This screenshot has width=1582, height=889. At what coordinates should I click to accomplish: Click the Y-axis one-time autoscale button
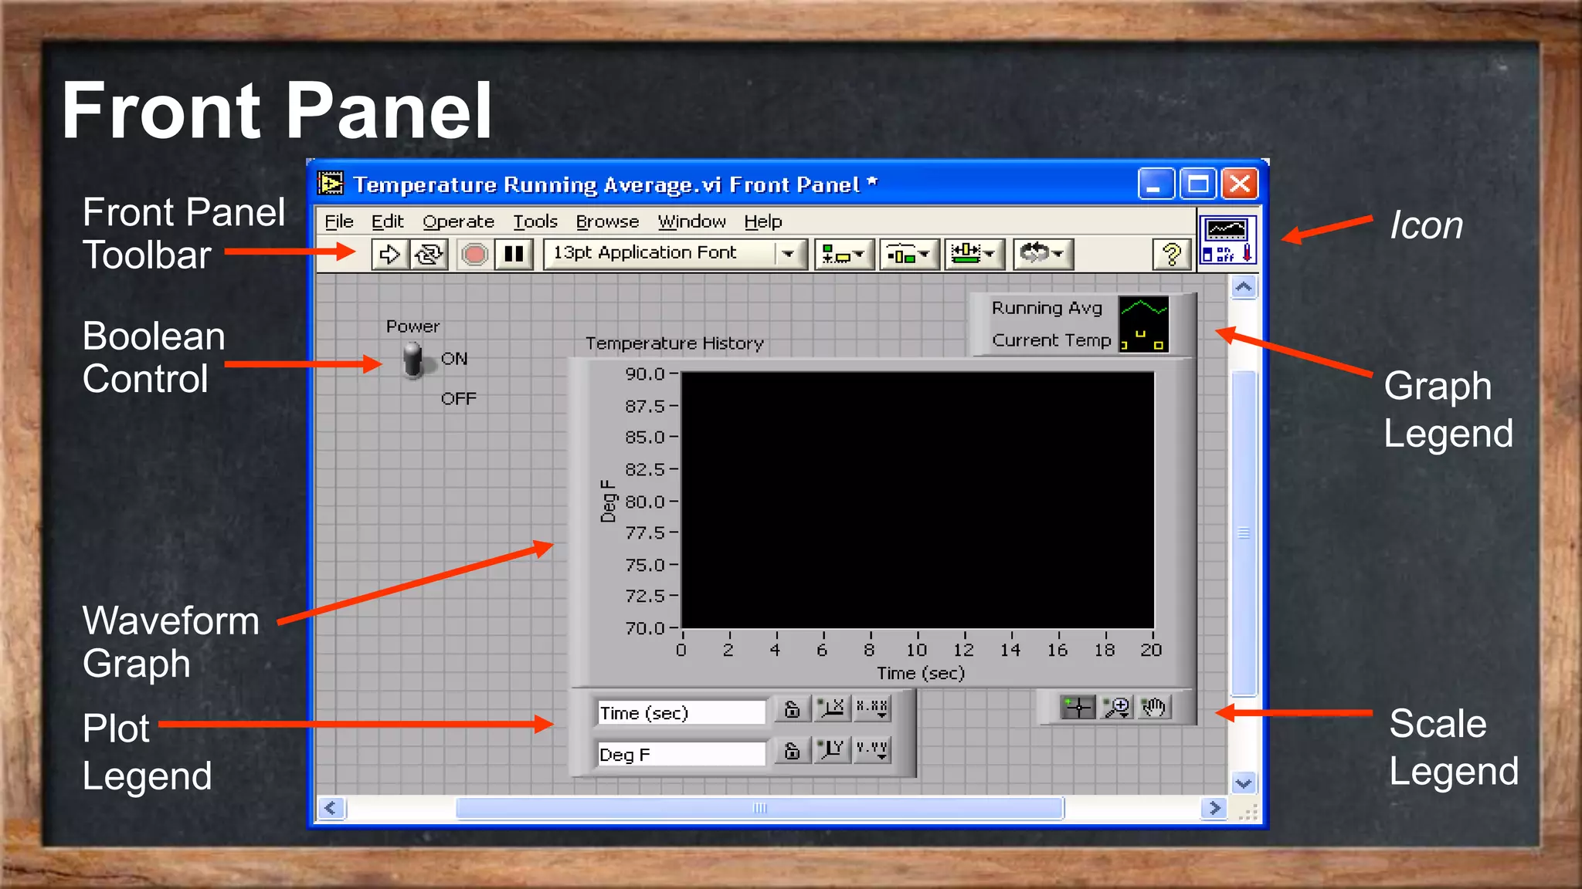pyautogui.click(x=832, y=749)
